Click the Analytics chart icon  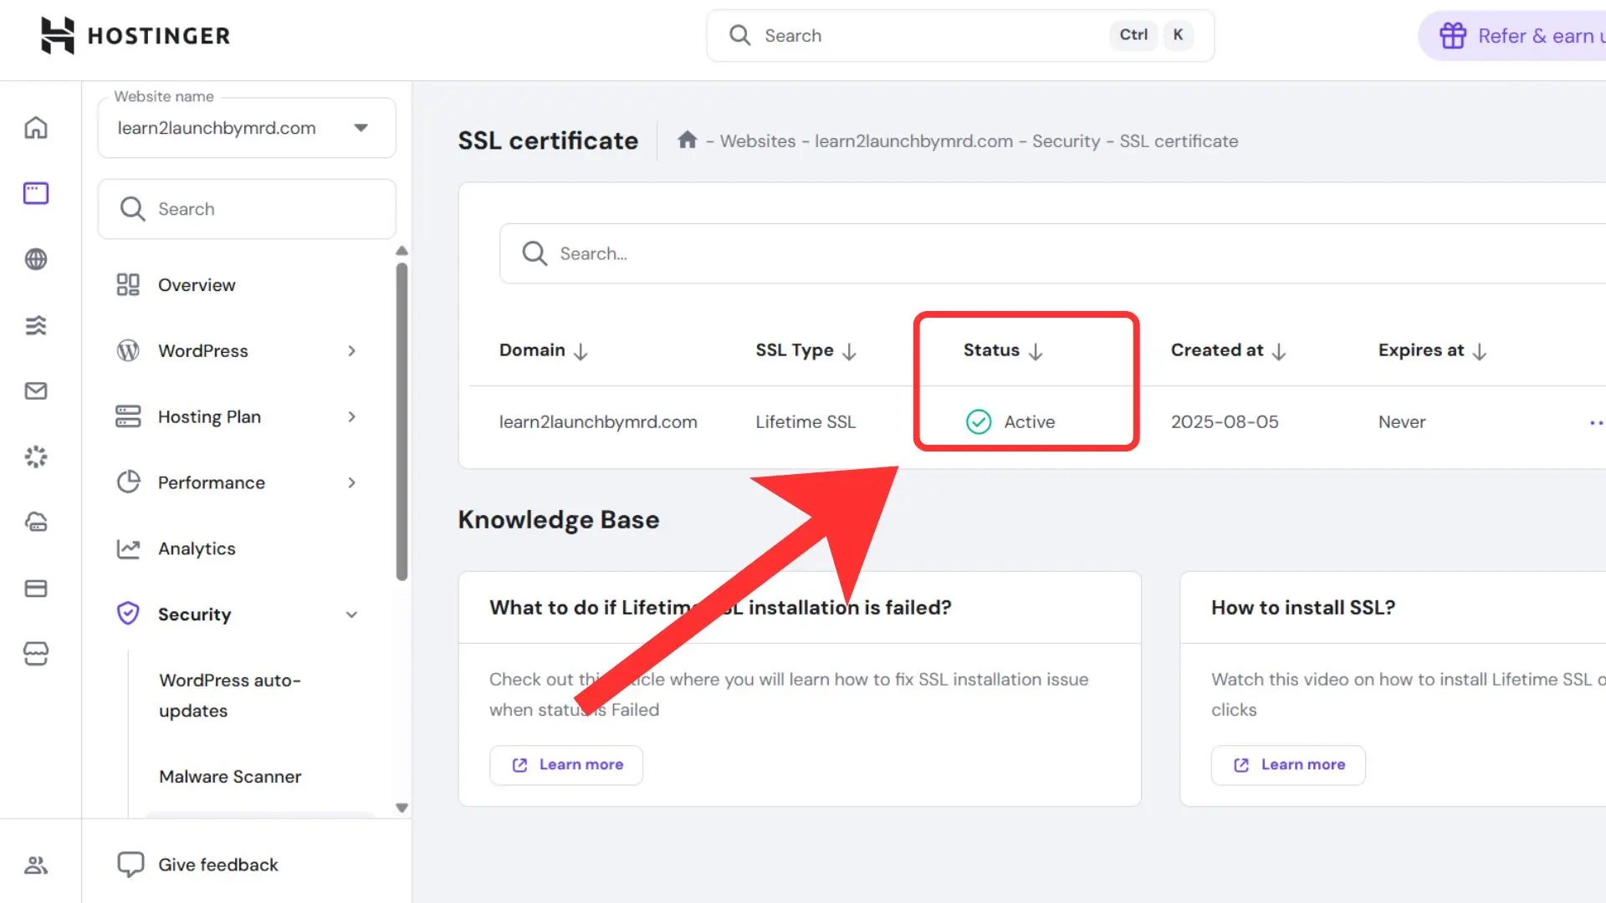pyautogui.click(x=128, y=548)
